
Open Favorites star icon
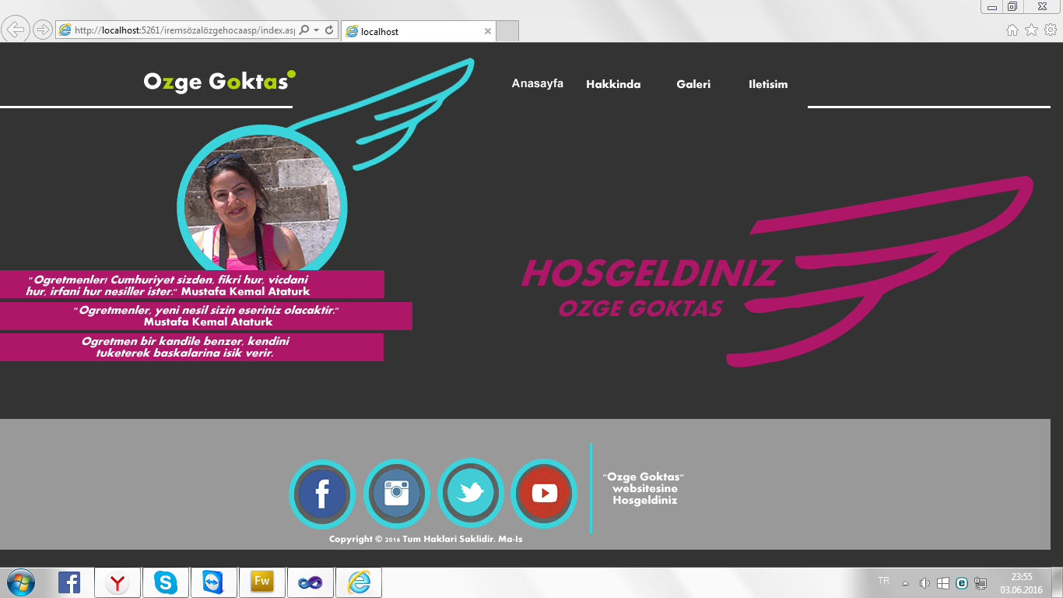click(1031, 30)
